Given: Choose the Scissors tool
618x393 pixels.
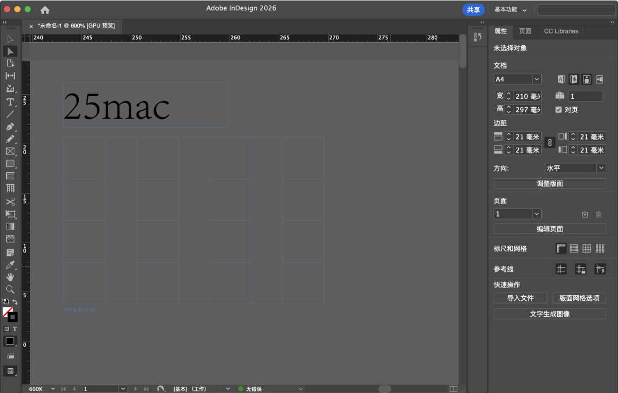Looking at the screenshot, I should coord(10,202).
